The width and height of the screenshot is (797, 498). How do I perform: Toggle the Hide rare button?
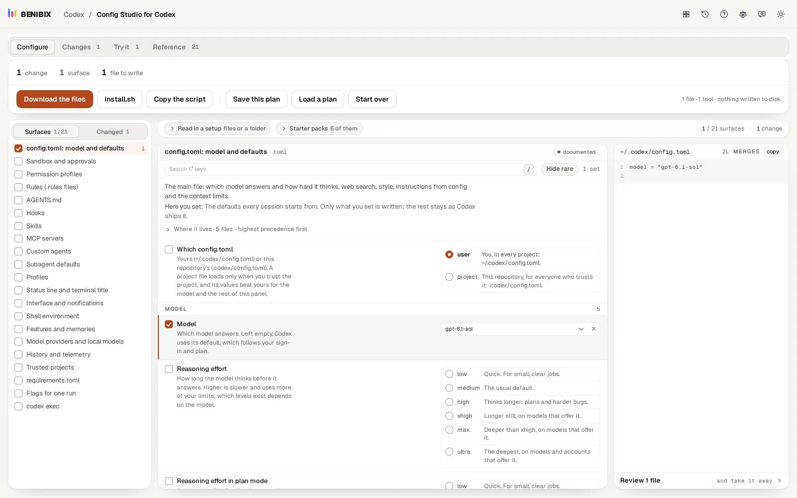pyautogui.click(x=559, y=169)
